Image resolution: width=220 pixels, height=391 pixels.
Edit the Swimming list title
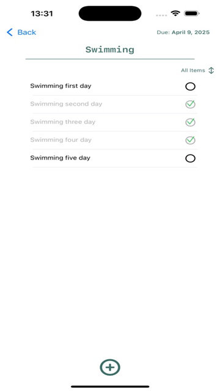click(x=110, y=49)
